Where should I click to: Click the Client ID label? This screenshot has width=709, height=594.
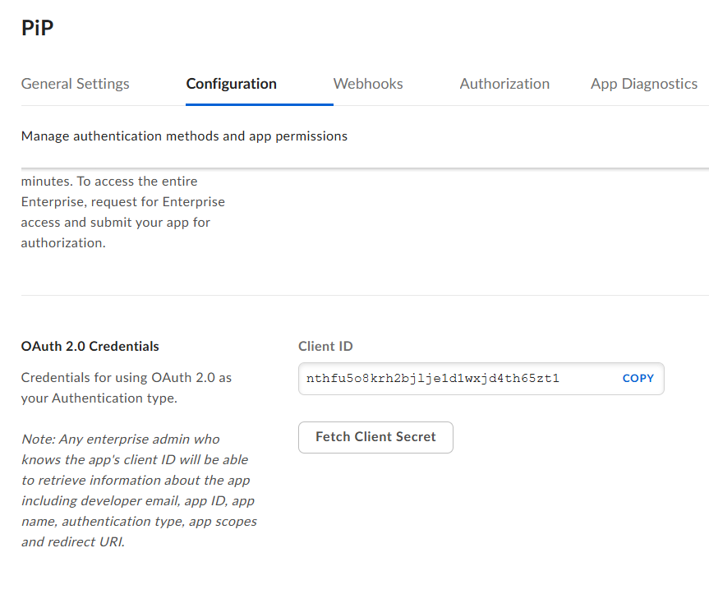[325, 346]
